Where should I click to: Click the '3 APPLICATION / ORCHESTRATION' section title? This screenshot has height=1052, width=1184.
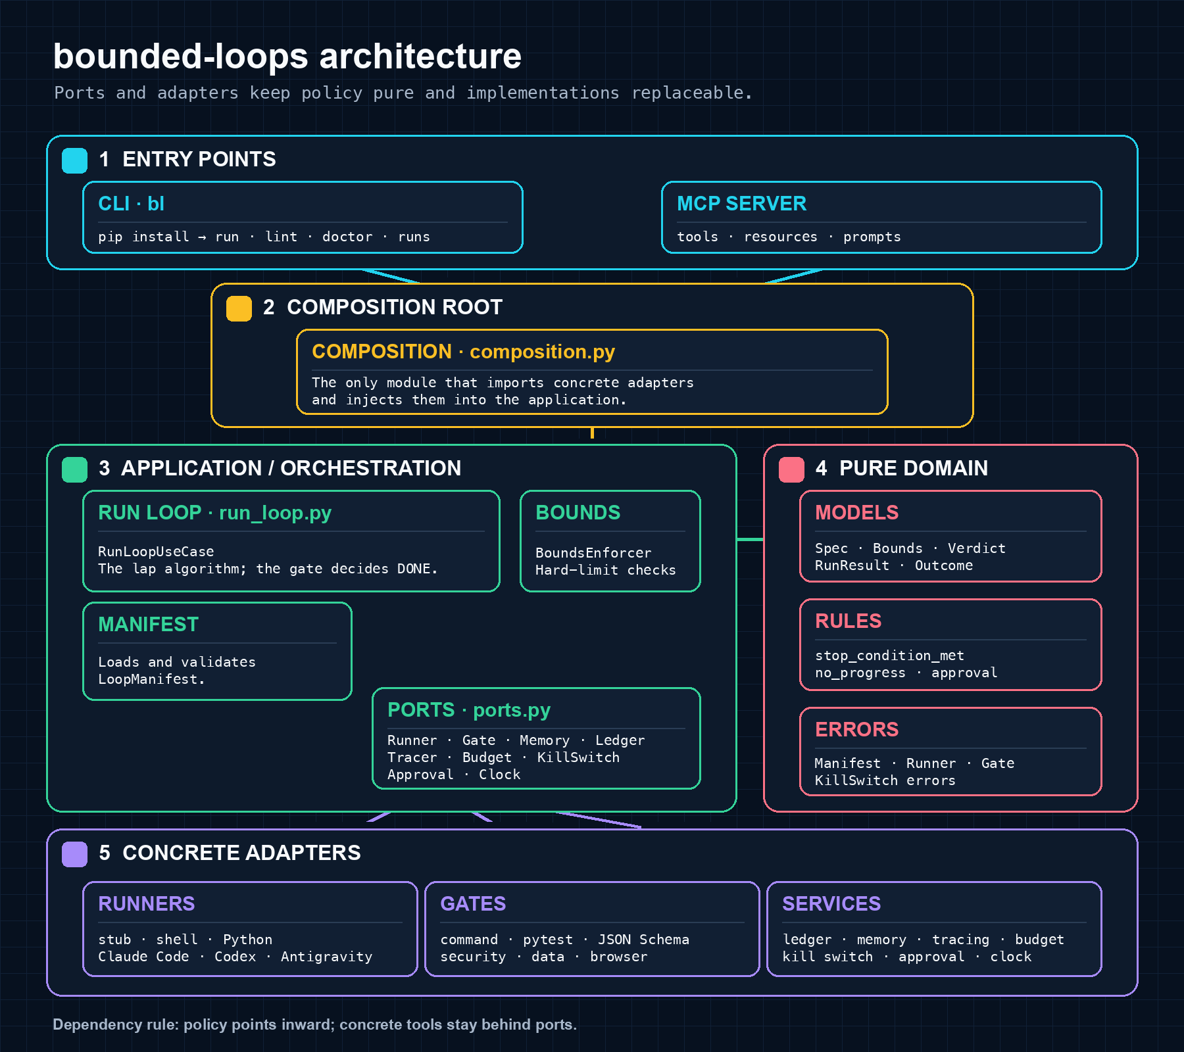[x=280, y=468]
